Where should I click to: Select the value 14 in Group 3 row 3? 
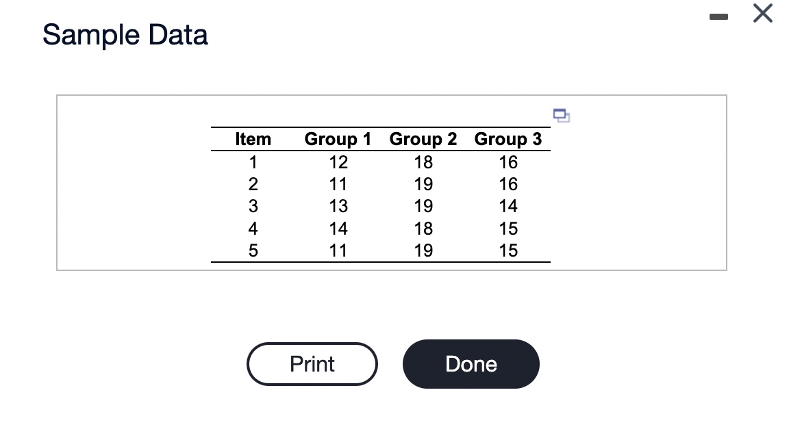[508, 206]
